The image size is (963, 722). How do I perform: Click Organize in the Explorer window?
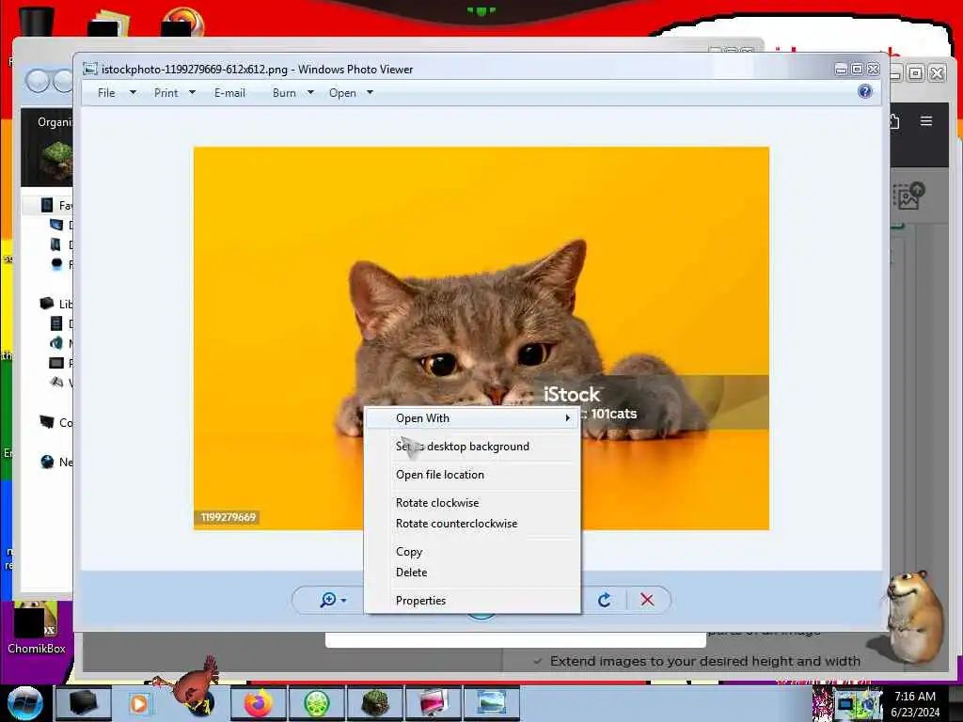click(55, 122)
